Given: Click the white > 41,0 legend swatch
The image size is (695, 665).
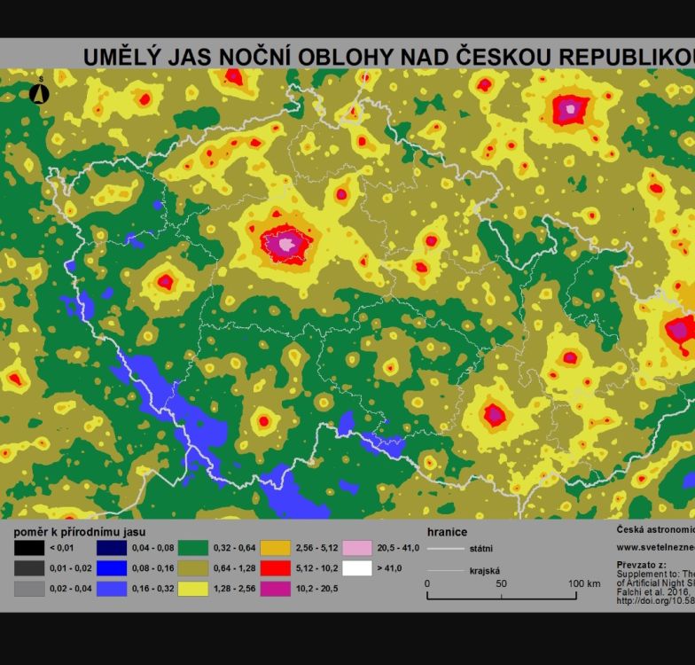Looking at the screenshot, I should point(358,568).
